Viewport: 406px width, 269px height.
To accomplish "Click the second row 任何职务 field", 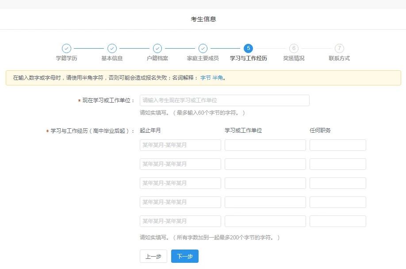I will point(338,164).
